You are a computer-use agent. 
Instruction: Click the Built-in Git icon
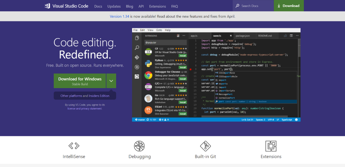pos(205,146)
